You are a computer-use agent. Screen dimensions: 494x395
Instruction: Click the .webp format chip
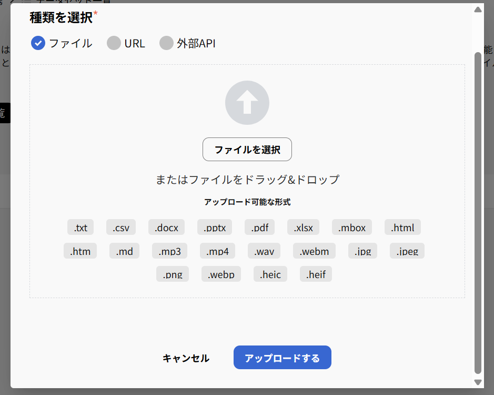pyautogui.click(x=221, y=274)
